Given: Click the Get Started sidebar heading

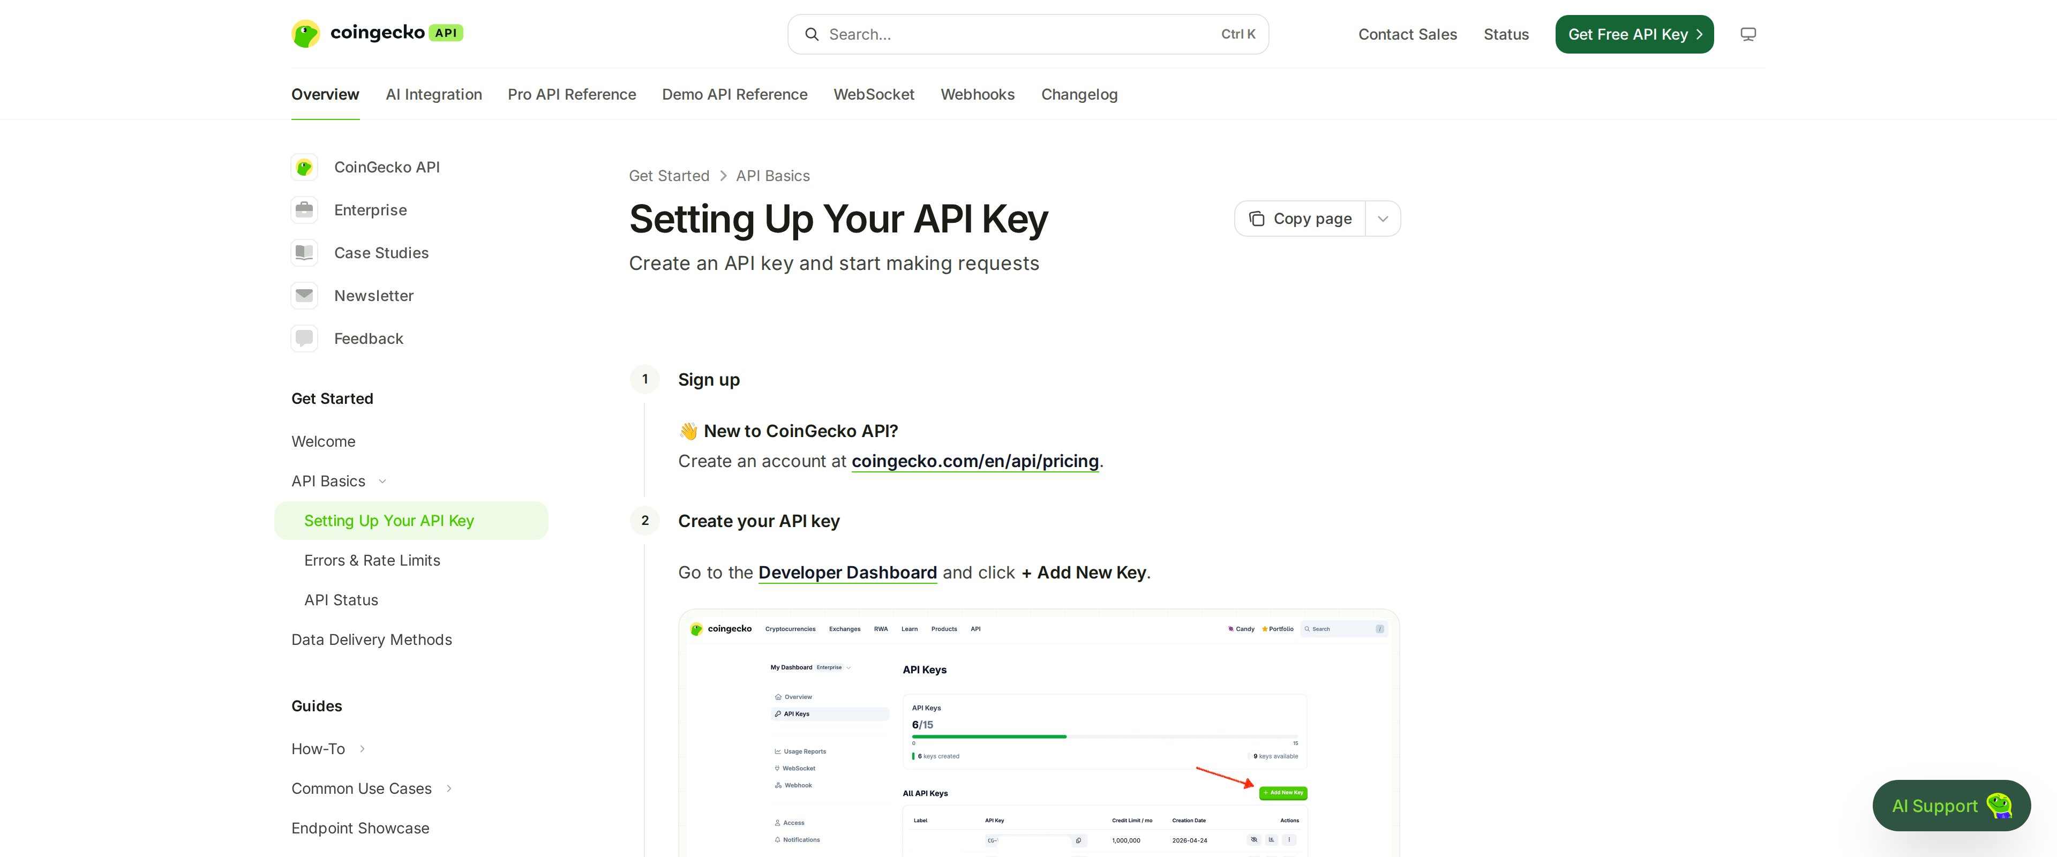Looking at the screenshot, I should coord(332,399).
